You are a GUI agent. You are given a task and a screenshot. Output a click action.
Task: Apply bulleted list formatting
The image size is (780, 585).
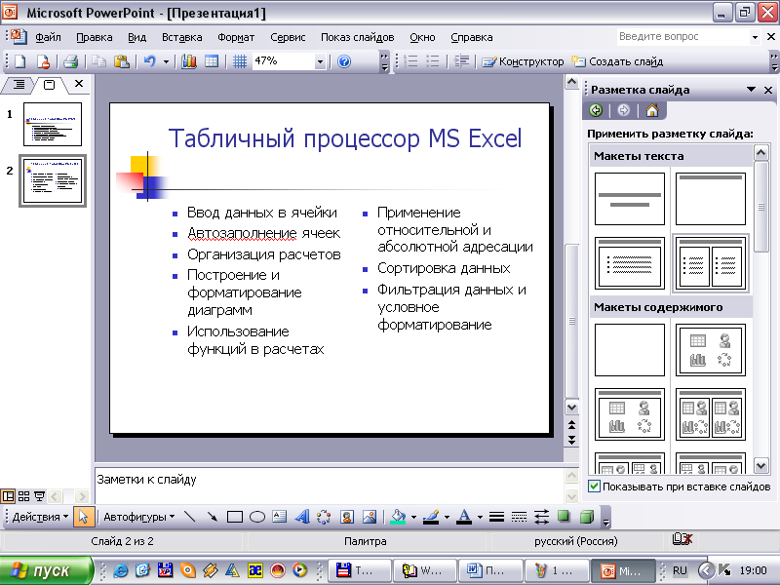pos(432,61)
